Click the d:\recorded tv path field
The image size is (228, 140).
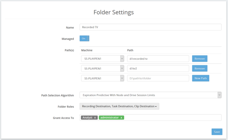pyautogui.click(x=158, y=59)
